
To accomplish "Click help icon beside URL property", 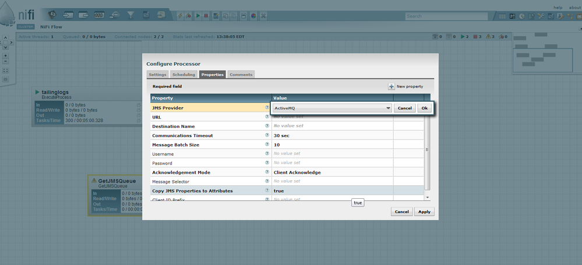I will [267, 117].
